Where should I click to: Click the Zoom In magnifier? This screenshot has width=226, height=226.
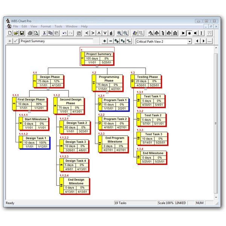pyautogui.click(x=119, y=33)
